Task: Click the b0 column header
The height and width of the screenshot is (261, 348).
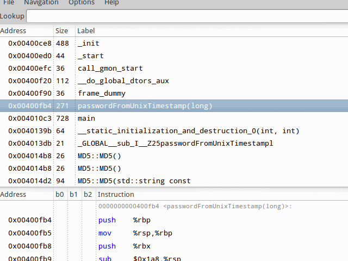Action: point(60,195)
